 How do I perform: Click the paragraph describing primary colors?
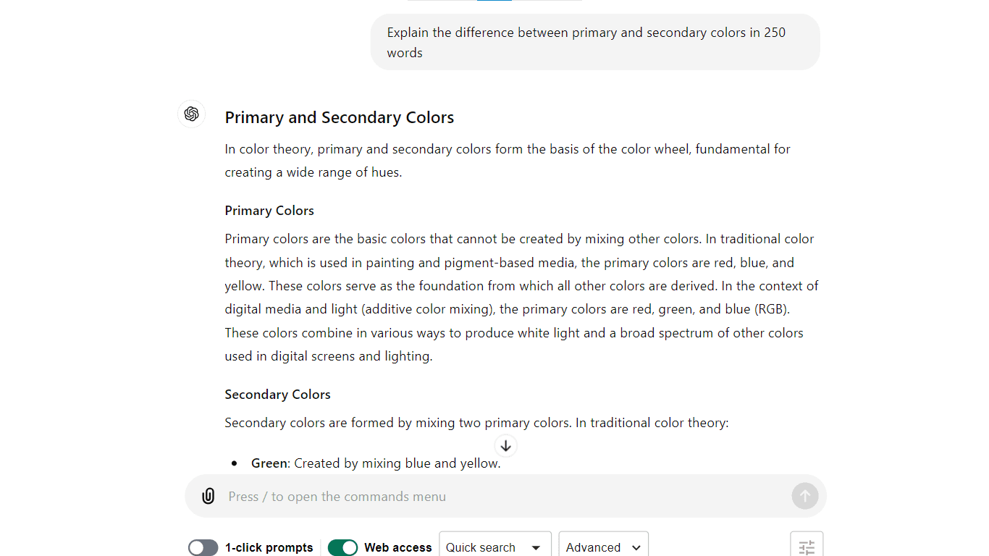click(x=520, y=298)
